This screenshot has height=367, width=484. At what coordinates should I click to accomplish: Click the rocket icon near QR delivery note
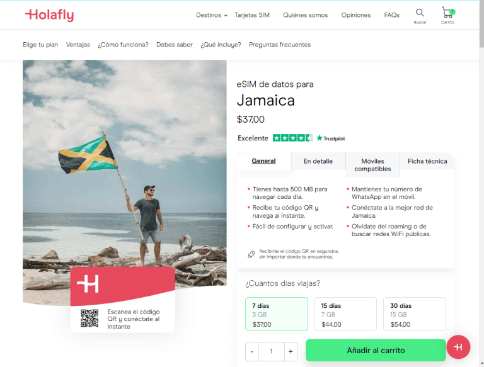point(251,254)
